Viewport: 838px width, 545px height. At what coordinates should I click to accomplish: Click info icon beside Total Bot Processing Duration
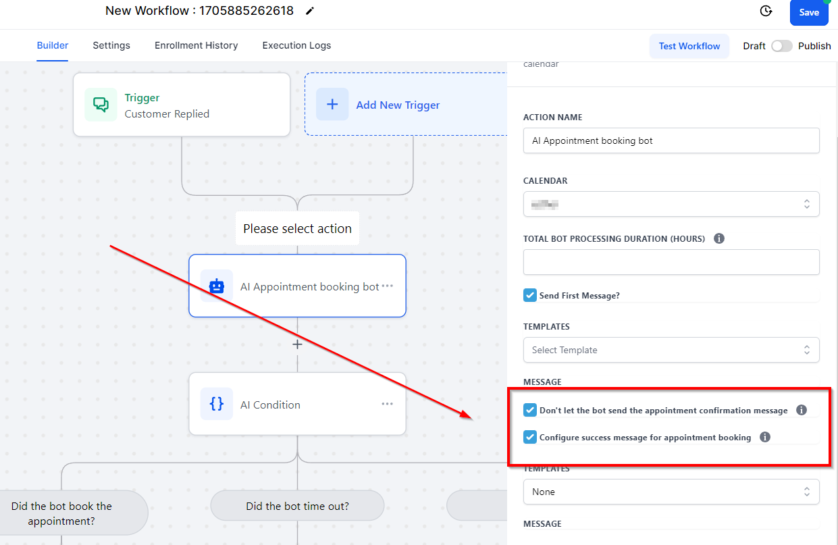[719, 238]
